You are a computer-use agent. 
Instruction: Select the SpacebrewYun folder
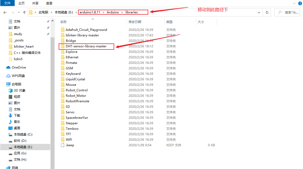tap(77, 118)
